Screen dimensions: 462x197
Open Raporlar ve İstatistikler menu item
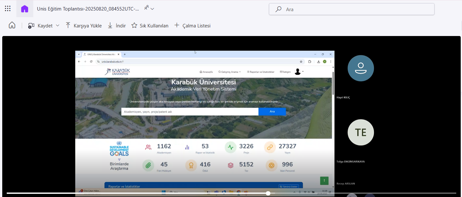(261, 72)
